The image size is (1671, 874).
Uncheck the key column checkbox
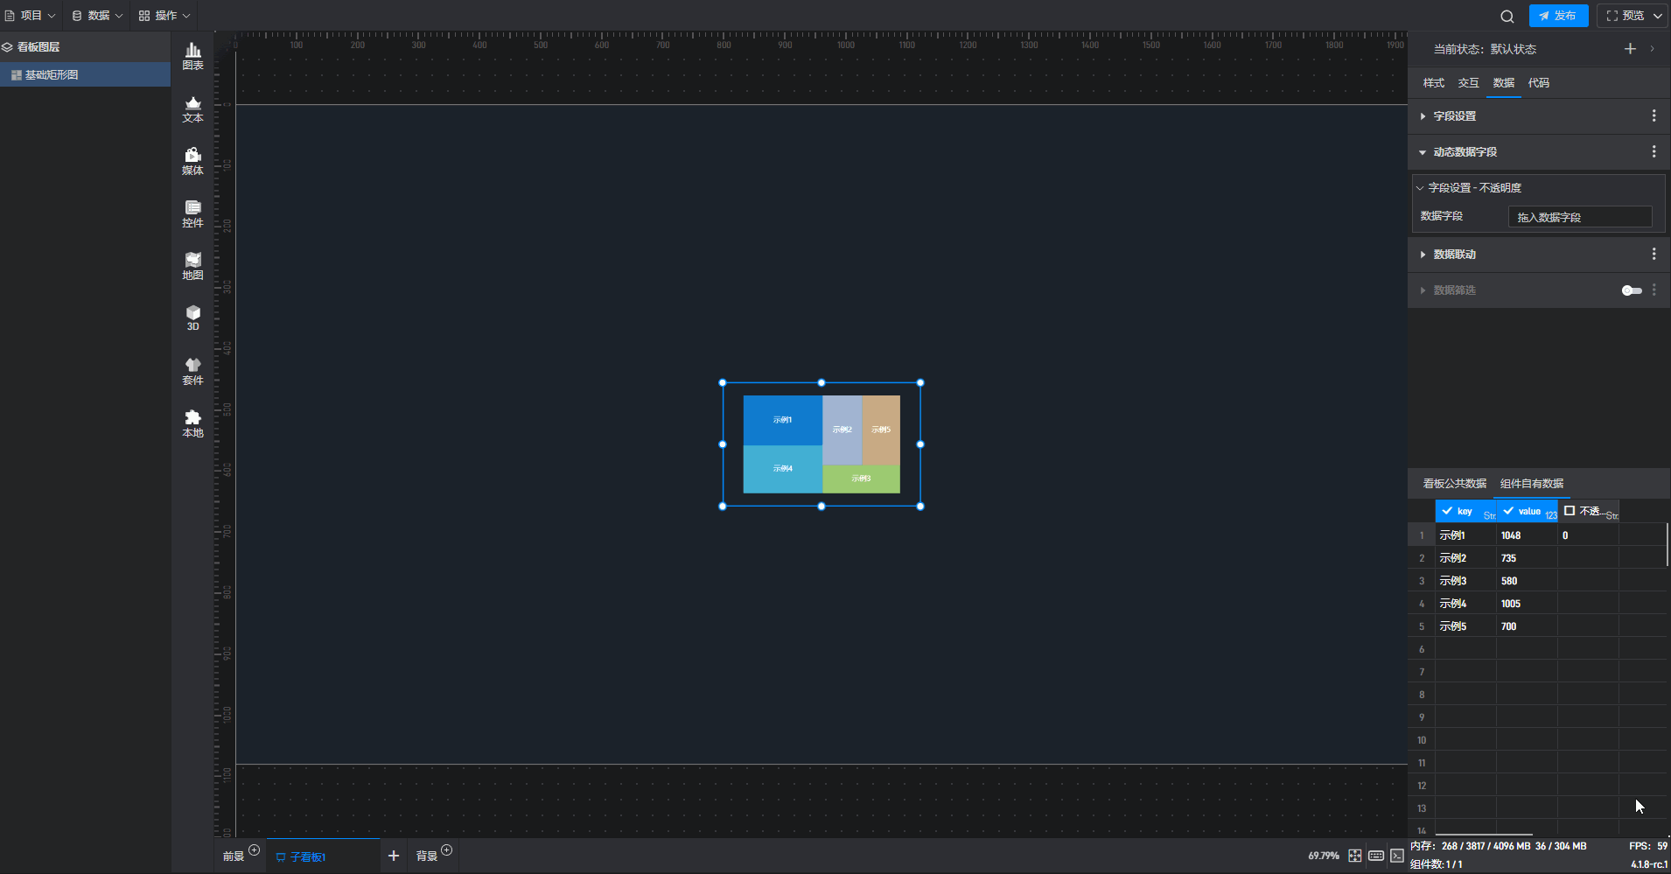click(1447, 511)
